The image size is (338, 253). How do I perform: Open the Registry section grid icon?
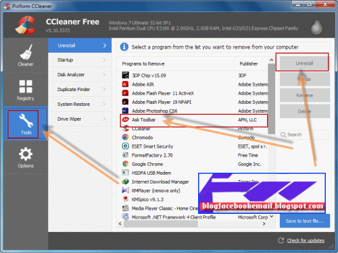(26, 86)
